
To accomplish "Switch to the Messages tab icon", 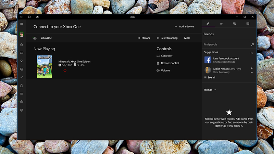I will click(235, 24).
